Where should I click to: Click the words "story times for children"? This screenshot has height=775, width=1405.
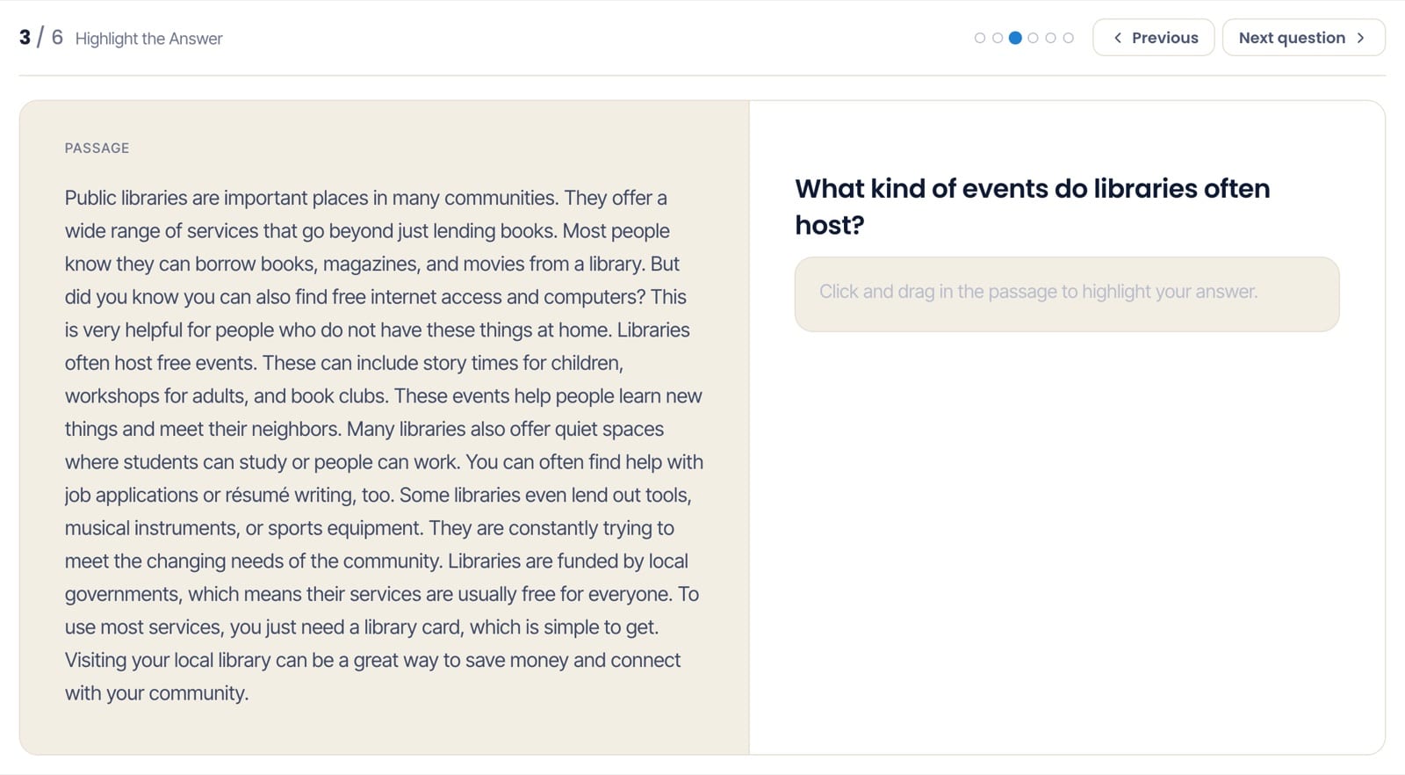pos(522,363)
